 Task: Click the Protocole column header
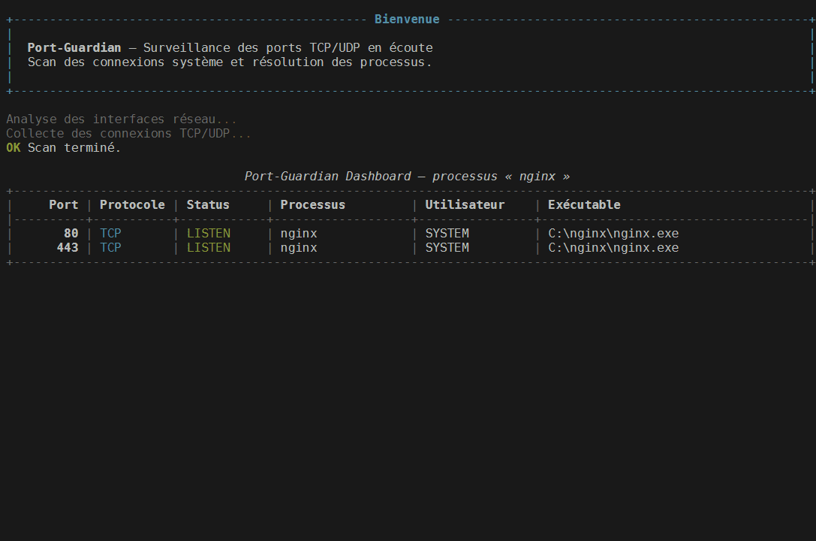(132, 204)
